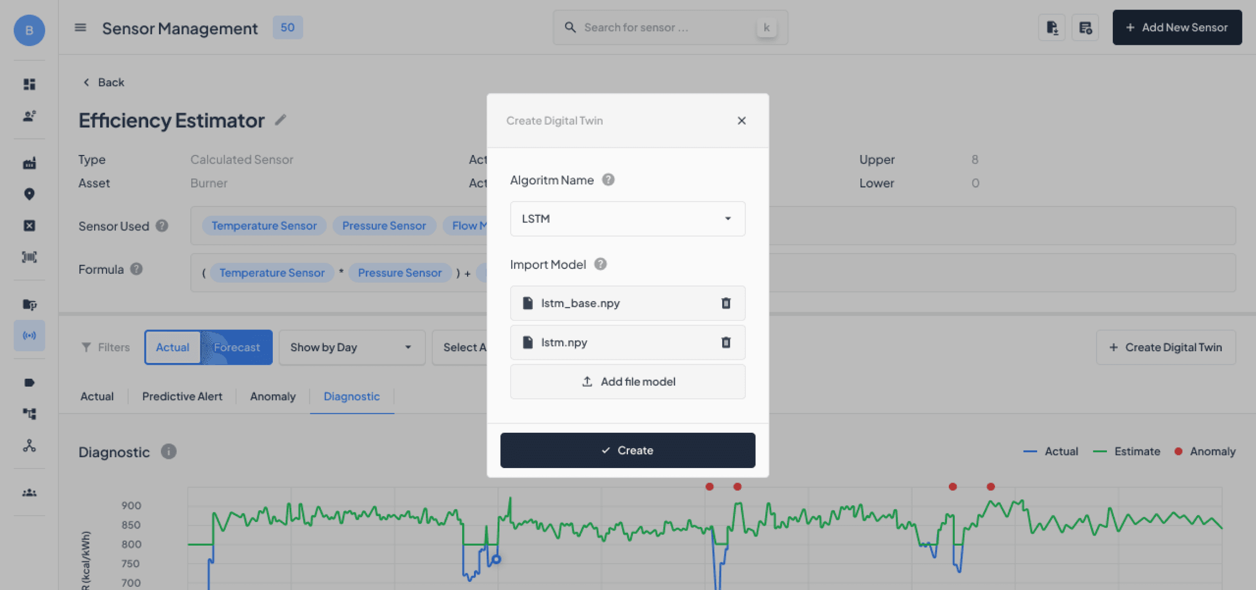
Task: Open the label tag sidebar icon
Action: [x=29, y=383]
